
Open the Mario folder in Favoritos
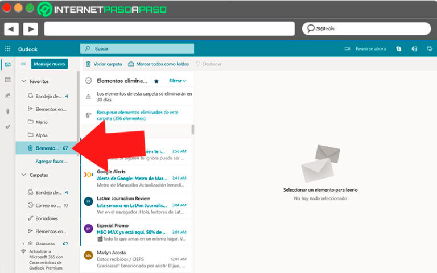[42, 122]
